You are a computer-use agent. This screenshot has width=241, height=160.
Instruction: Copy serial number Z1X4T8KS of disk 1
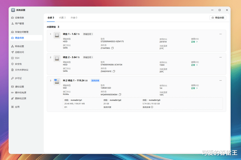point(112,48)
